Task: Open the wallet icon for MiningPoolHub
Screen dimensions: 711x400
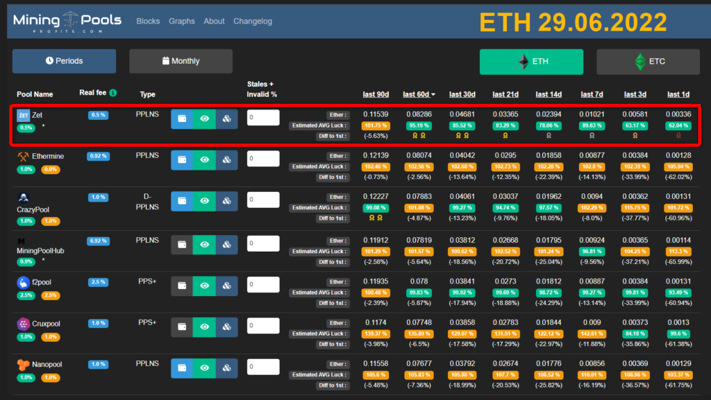Action: pos(182,245)
